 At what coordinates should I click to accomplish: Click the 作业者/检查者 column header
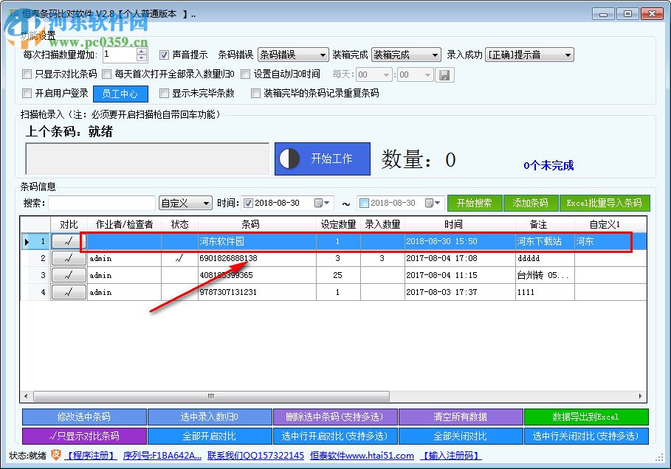coord(124,224)
